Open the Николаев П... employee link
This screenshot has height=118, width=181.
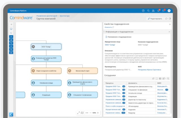(162, 110)
